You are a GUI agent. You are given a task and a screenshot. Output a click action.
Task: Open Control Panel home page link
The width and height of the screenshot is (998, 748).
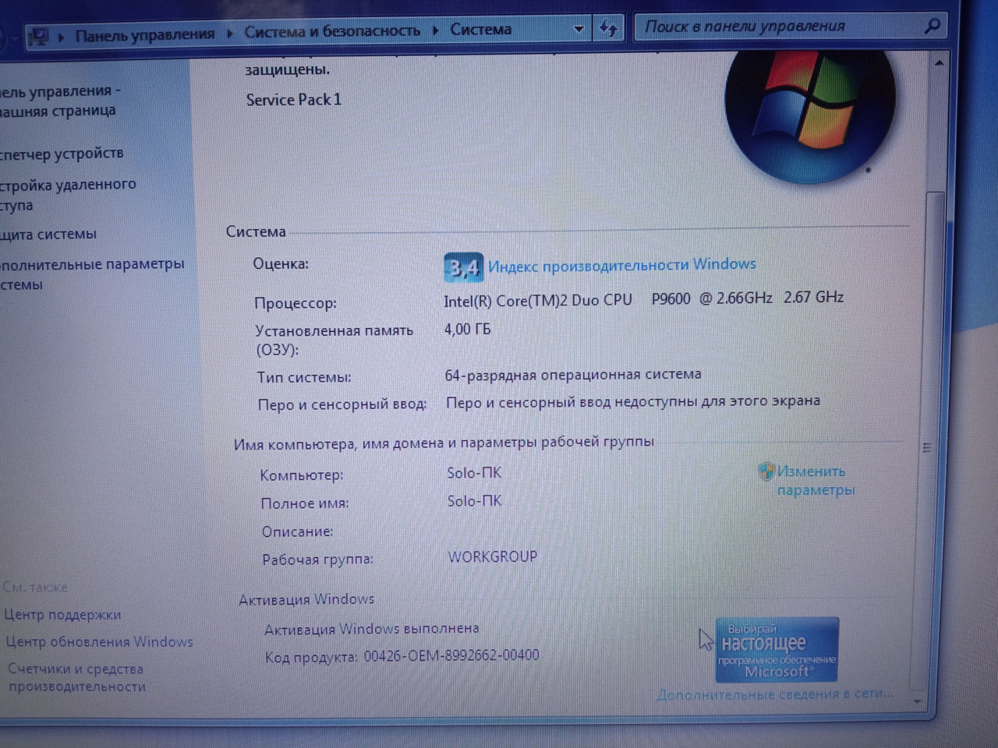(60, 101)
